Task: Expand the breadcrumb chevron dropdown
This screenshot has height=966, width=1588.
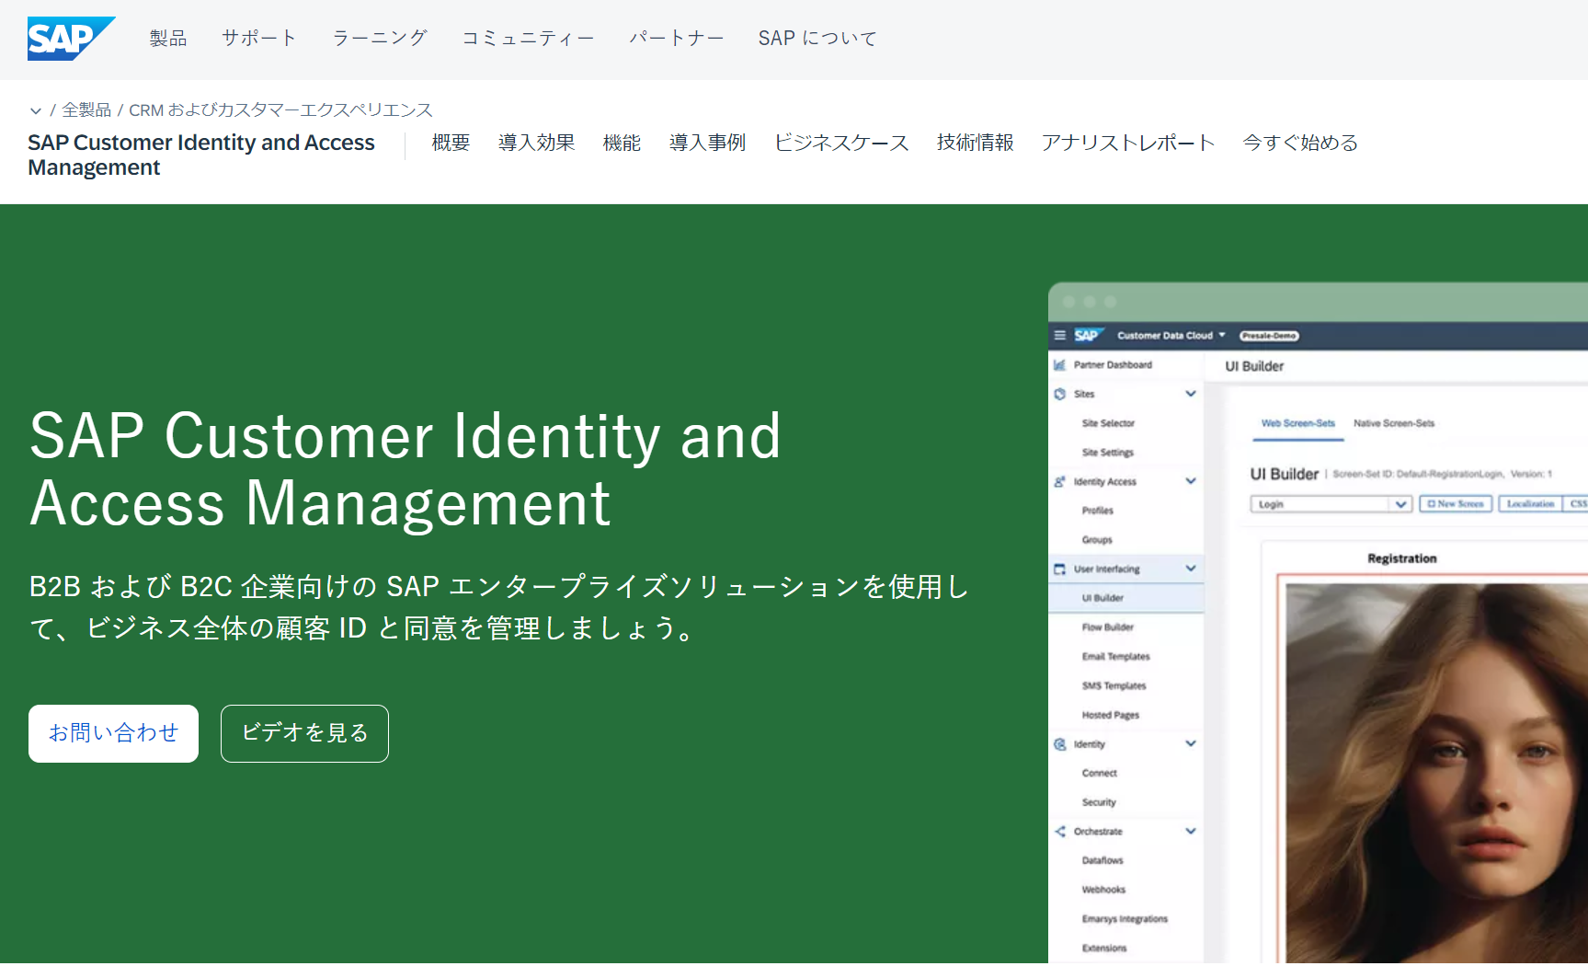Action: tap(36, 110)
